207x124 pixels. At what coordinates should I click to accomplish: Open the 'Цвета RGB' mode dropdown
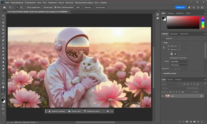point(179,61)
